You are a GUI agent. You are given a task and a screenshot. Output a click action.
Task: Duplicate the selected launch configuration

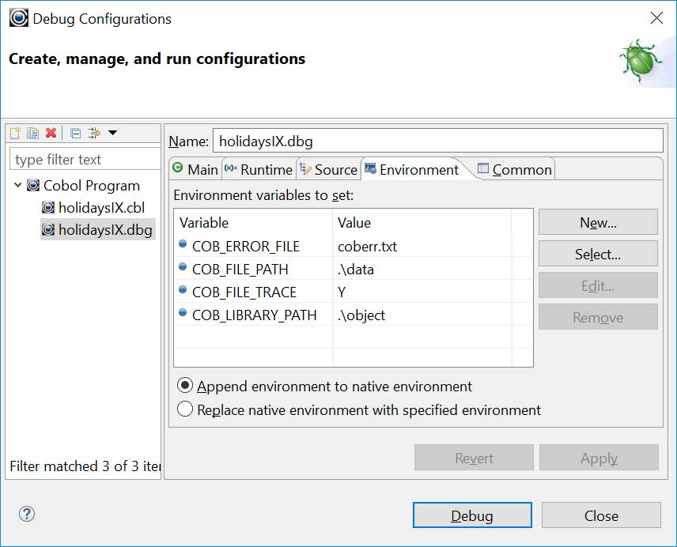click(32, 133)
